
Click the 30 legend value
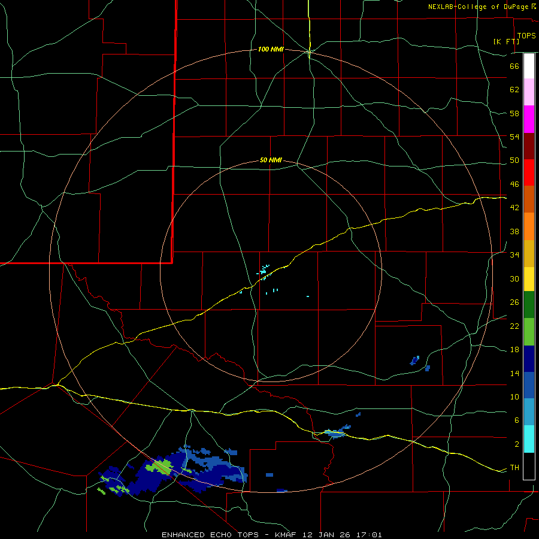tap(514, 278)
